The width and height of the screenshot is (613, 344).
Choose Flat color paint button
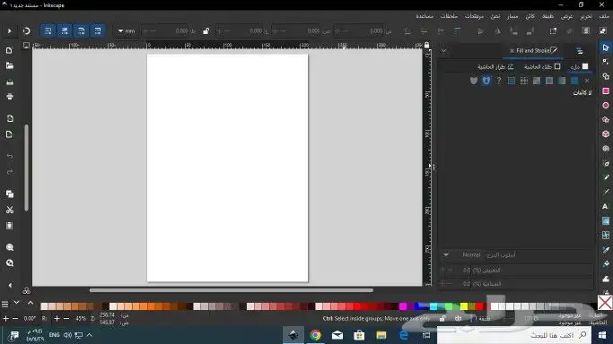[x=574, y=81]
